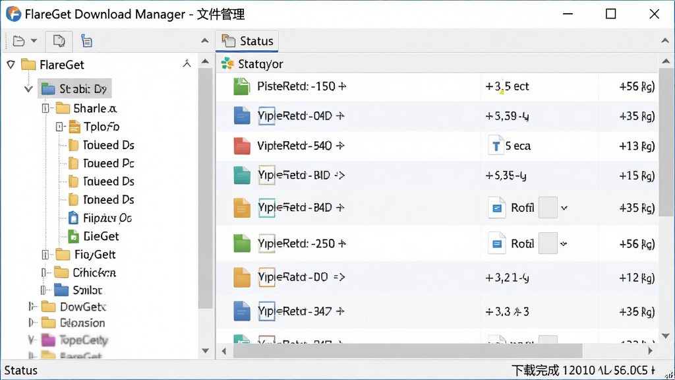
Task: Click the teal YipleFetd-BID file icon
Action: pos(241,175)
